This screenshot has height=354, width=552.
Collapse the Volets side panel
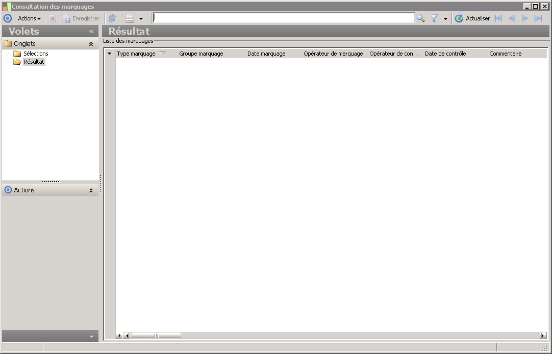(x=91, y=31)
